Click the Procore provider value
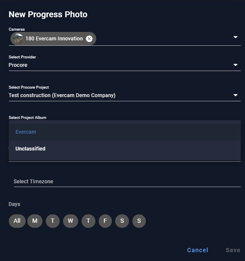The height and width of the screenshot is (261, 245). [x=18, y=65]
